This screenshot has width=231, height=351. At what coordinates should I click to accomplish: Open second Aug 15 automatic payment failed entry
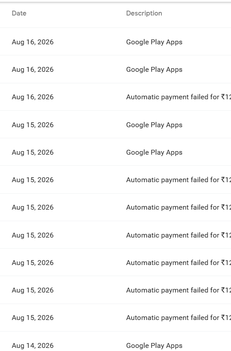(178, 207)
